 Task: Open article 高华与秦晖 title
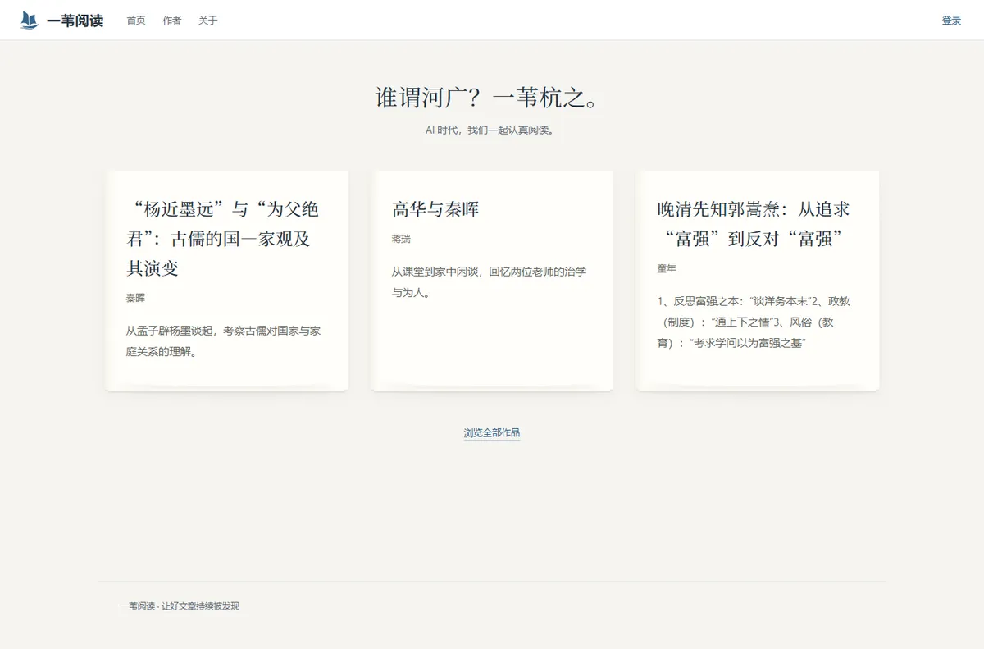[435, 209]
